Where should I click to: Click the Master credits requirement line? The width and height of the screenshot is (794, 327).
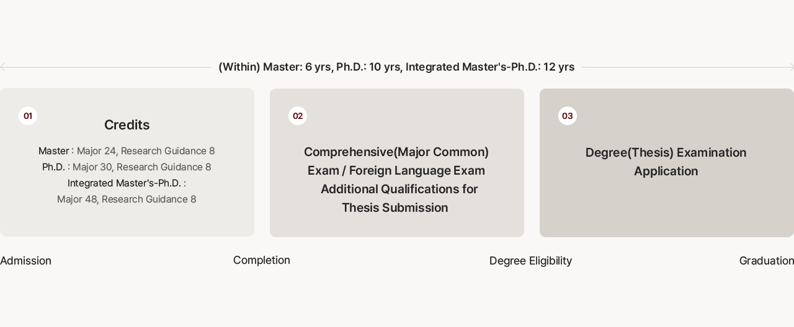click(x=127, y=151)
